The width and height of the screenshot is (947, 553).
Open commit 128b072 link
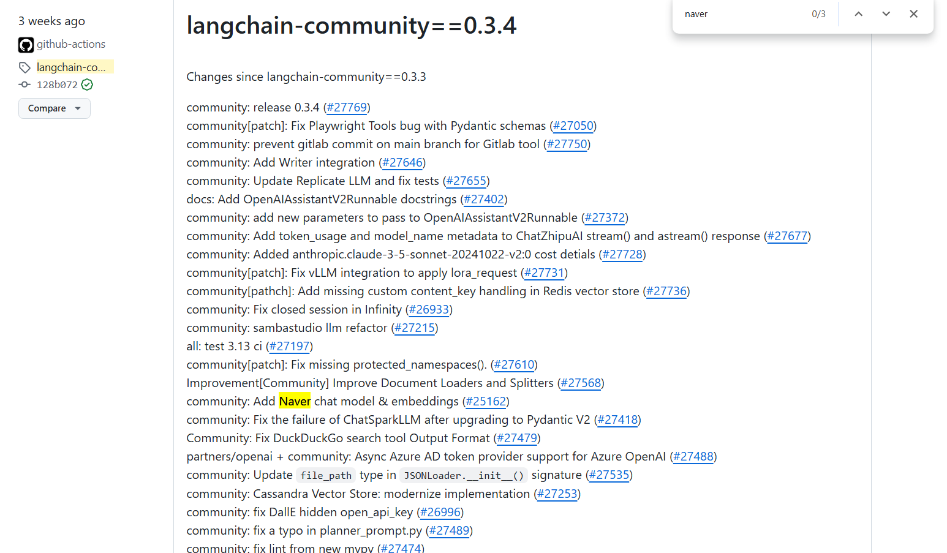(57, 85)
